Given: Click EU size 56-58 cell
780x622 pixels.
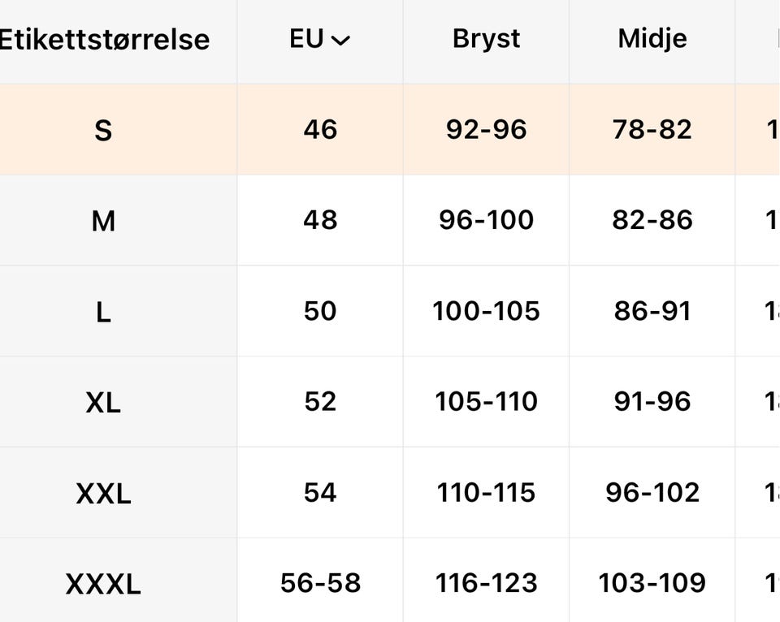Looking at the screenshot, I should (320, 582).
